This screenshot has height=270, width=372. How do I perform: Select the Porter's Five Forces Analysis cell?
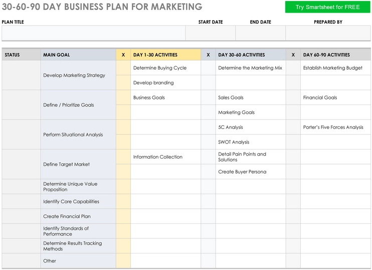tap(335, 127)
